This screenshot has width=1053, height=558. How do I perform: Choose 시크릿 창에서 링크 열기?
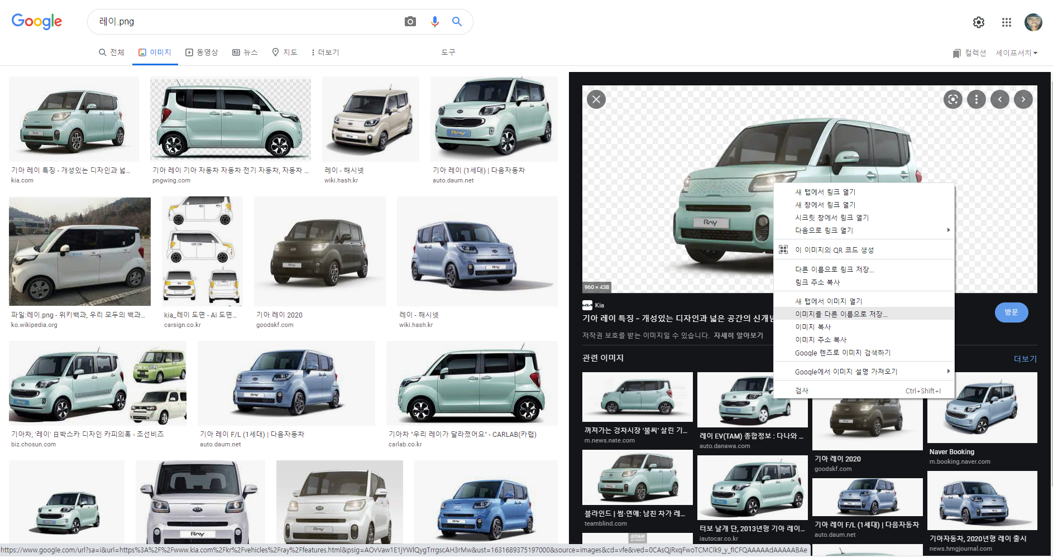pyautogui.click(x=864, y=217)
